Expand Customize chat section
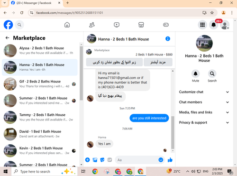Image resolution: width=237 pixels, height=176 pixels. click(x=204, y=92)
